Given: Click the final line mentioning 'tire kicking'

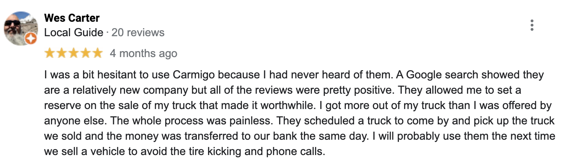Looking at the screenshot, I should point(185,151).
